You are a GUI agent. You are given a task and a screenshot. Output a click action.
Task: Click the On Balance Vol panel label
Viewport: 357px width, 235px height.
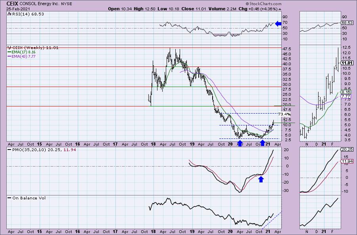pos(29,198)
